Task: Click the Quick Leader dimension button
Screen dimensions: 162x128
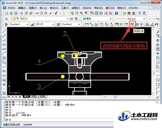Action: pos(132,24)
